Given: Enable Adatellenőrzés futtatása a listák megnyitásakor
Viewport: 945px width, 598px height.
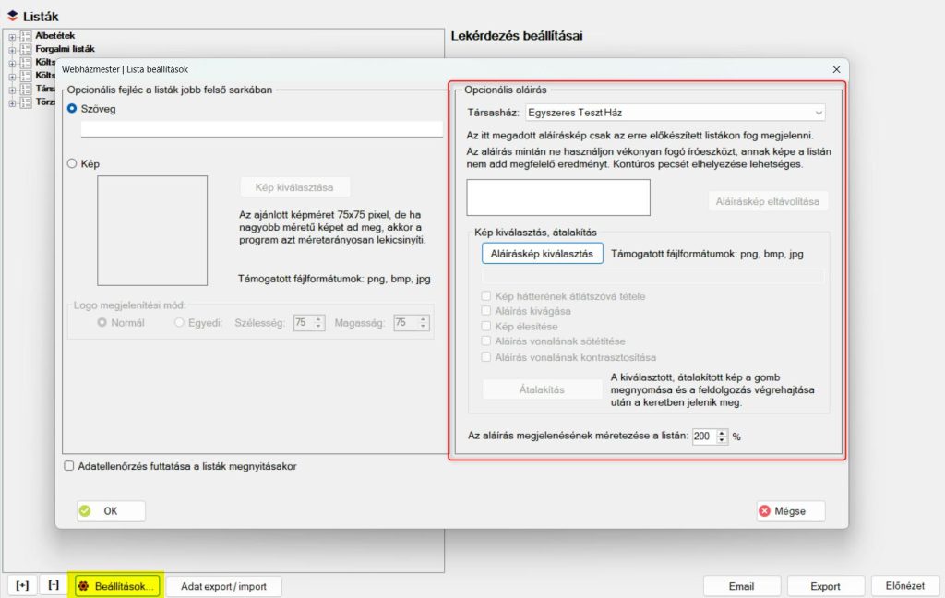Looking at the screenshot, I should 69,466.
